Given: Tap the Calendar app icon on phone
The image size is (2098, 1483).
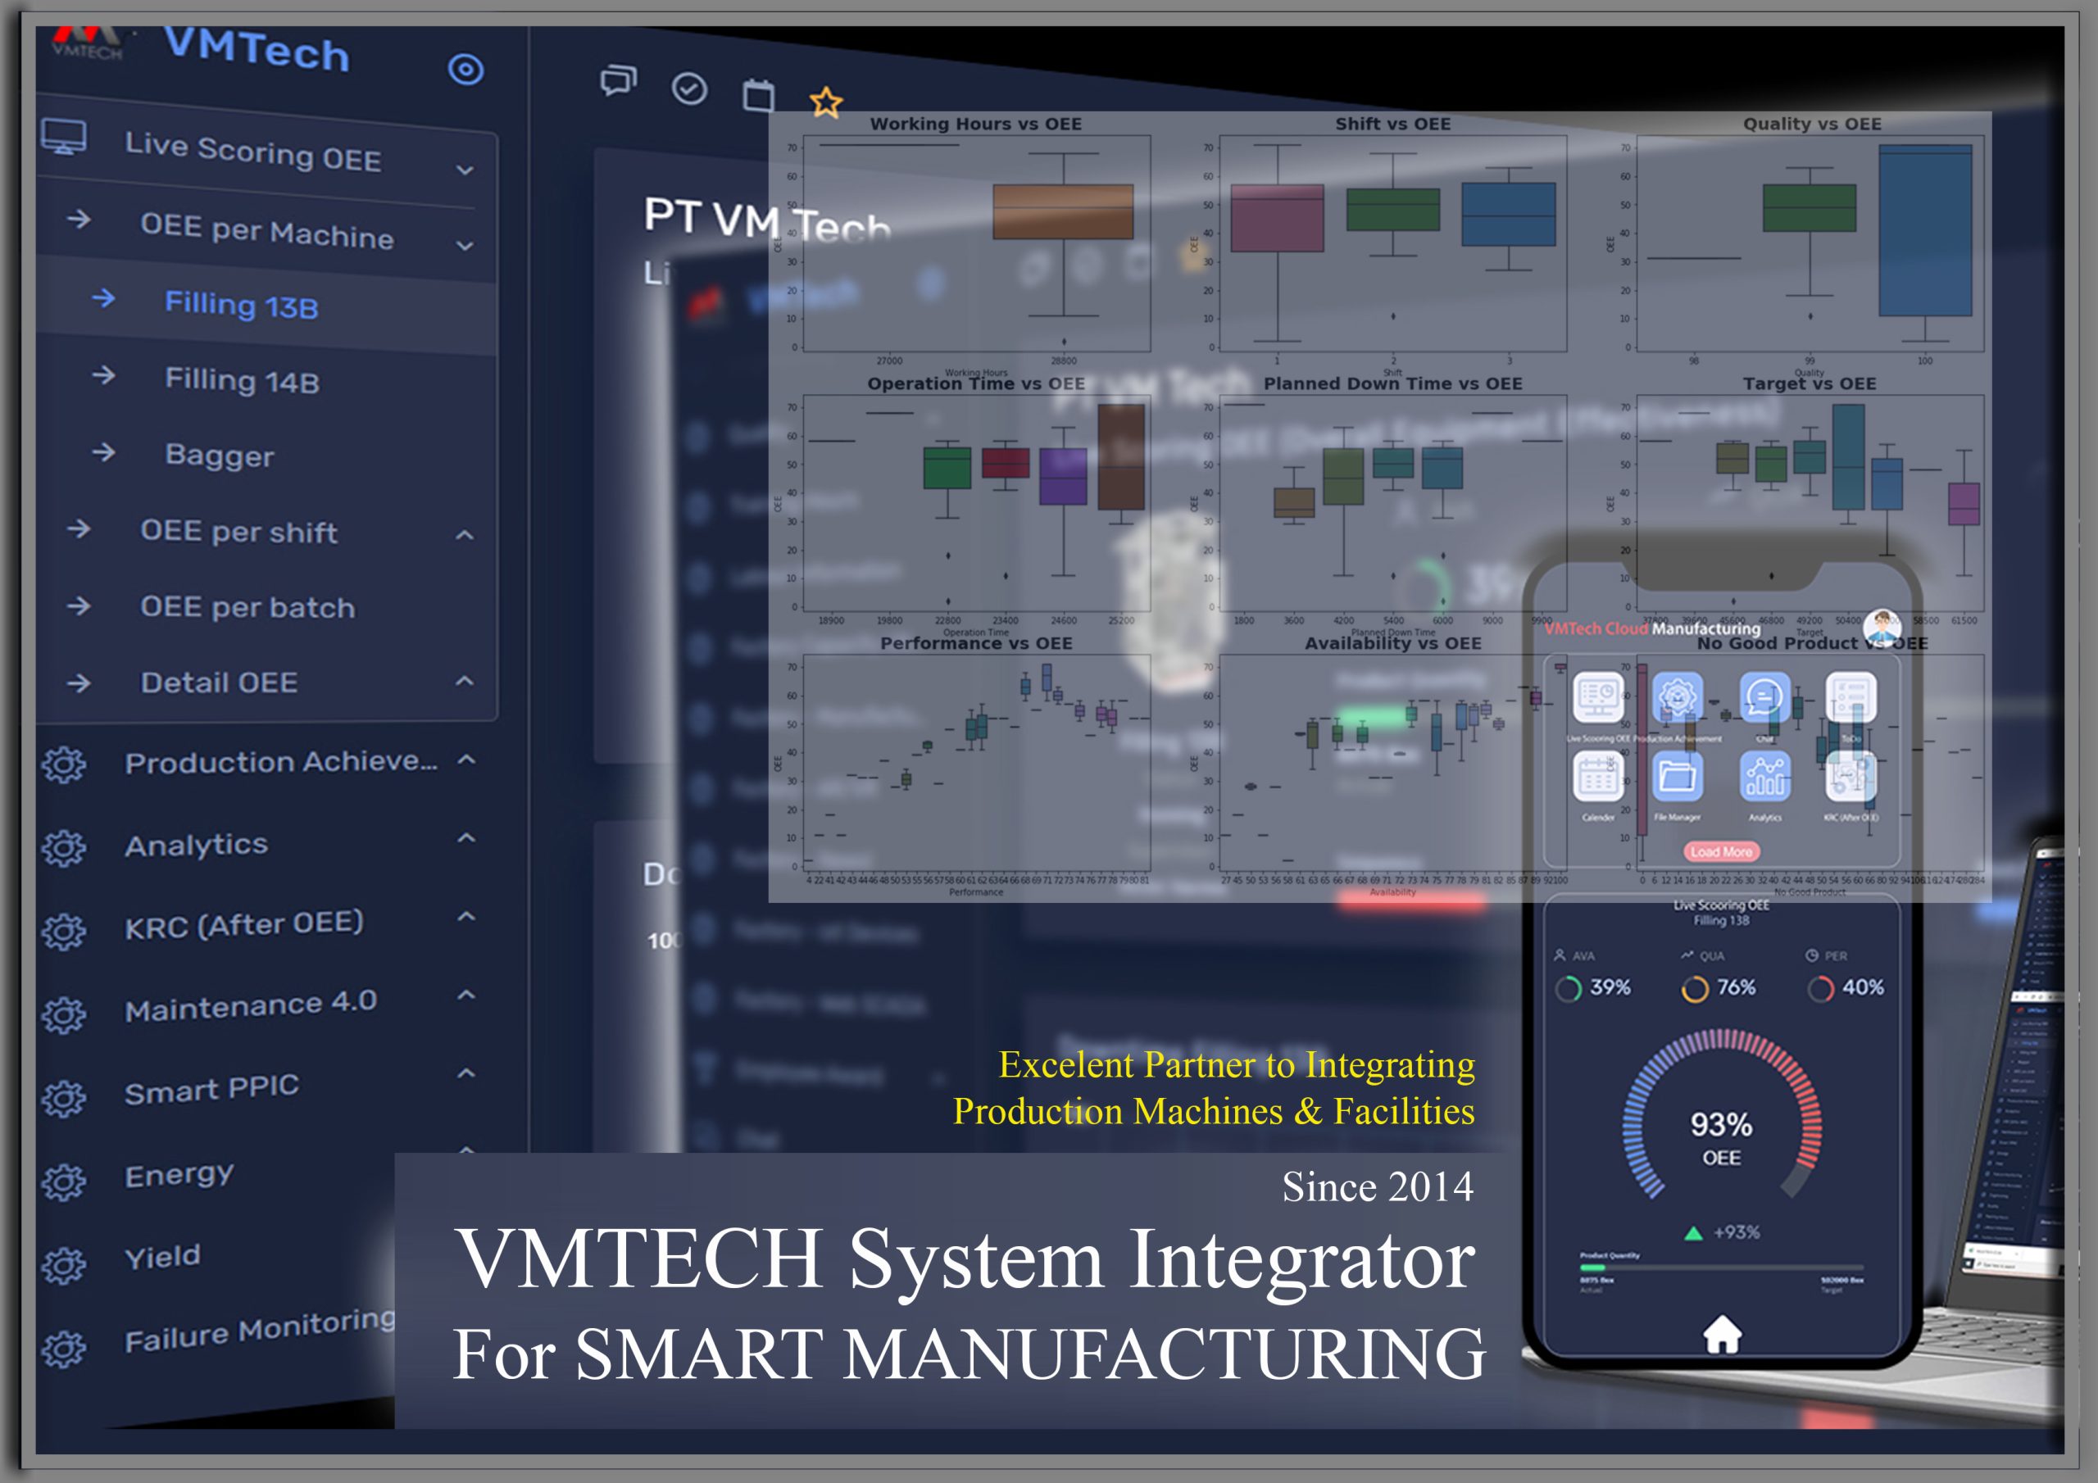Looking at the screenshot, I should (1597, 778).
